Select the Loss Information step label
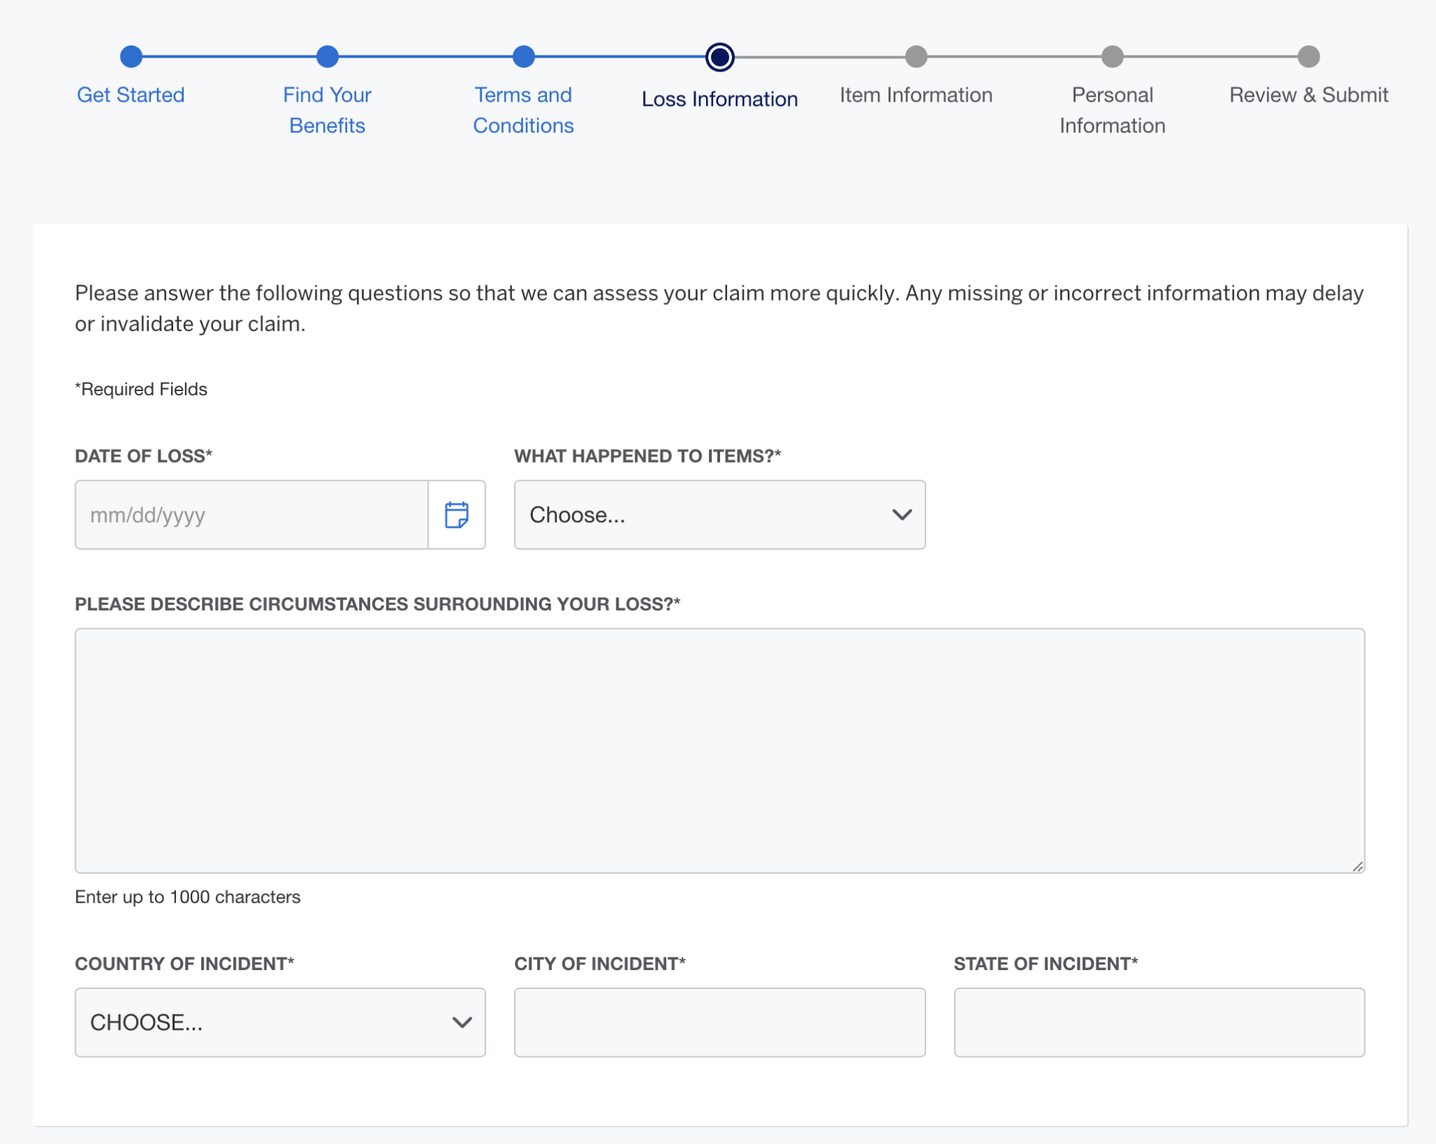This screenshot has width=1436, height=1144. [719, 99]
